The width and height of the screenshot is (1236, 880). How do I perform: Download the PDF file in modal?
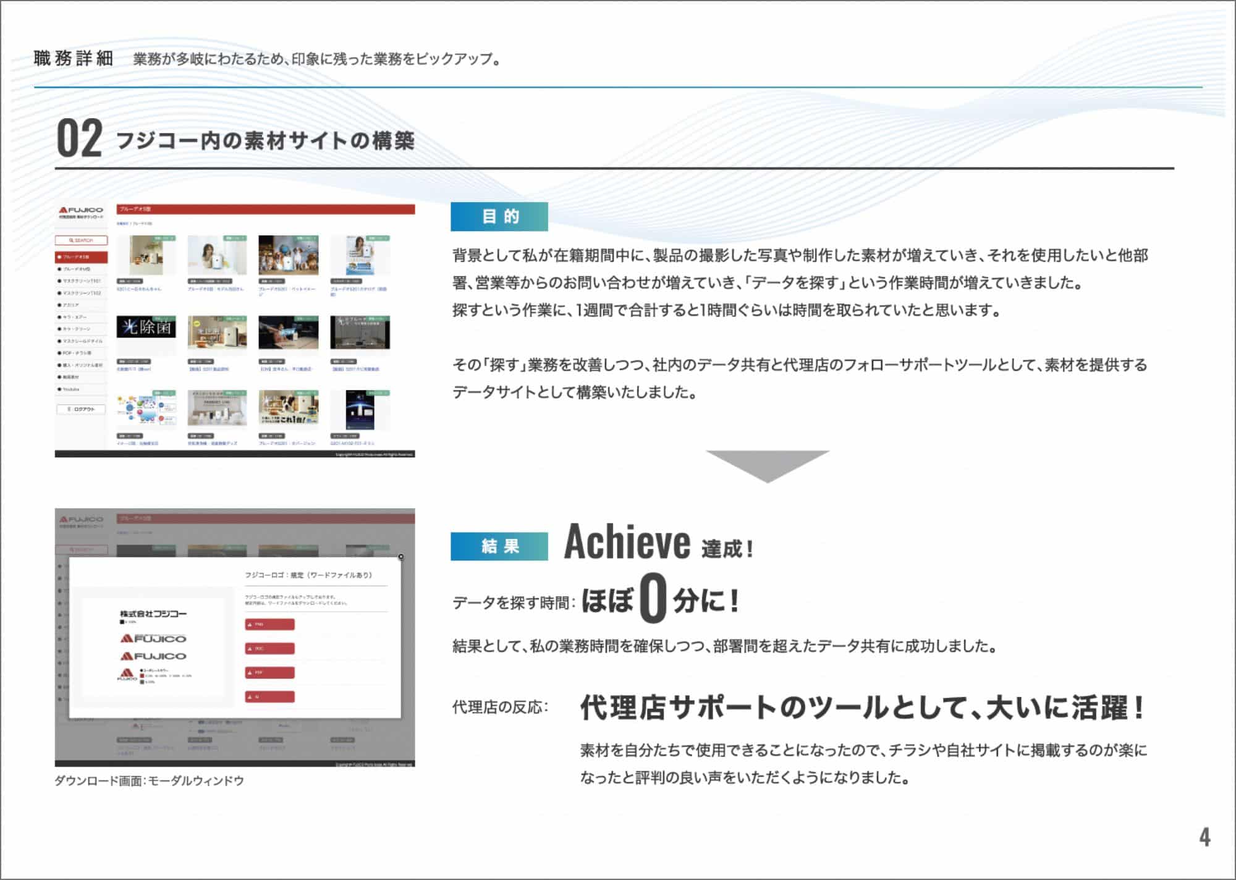(x=269, y=673)
